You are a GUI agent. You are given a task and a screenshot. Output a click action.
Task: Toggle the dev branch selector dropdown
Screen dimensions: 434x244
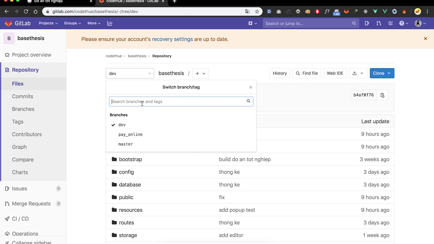tap(130, 73)
